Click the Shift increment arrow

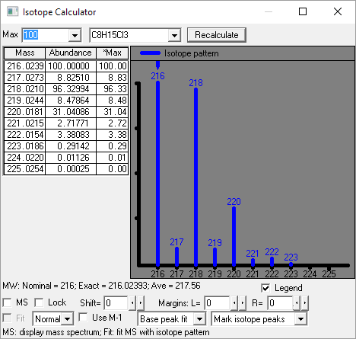point(141,302)
